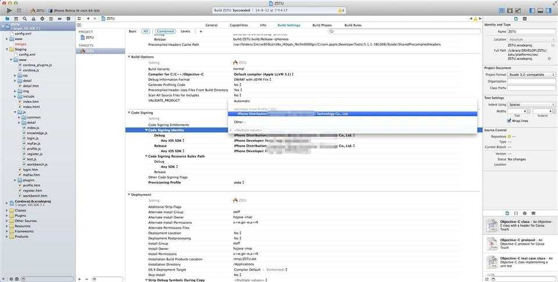Image resolution: width=558 pixels, height=282 pixels.
Task: Select the Basic settings filter
Action: click(133, 31)
